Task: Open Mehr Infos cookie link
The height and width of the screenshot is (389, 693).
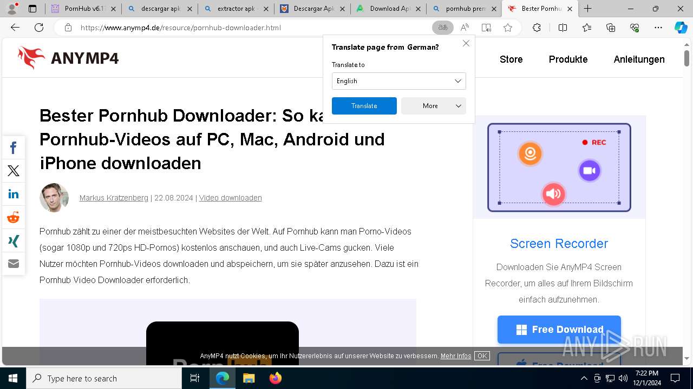Action: click(x=456, y=356)
